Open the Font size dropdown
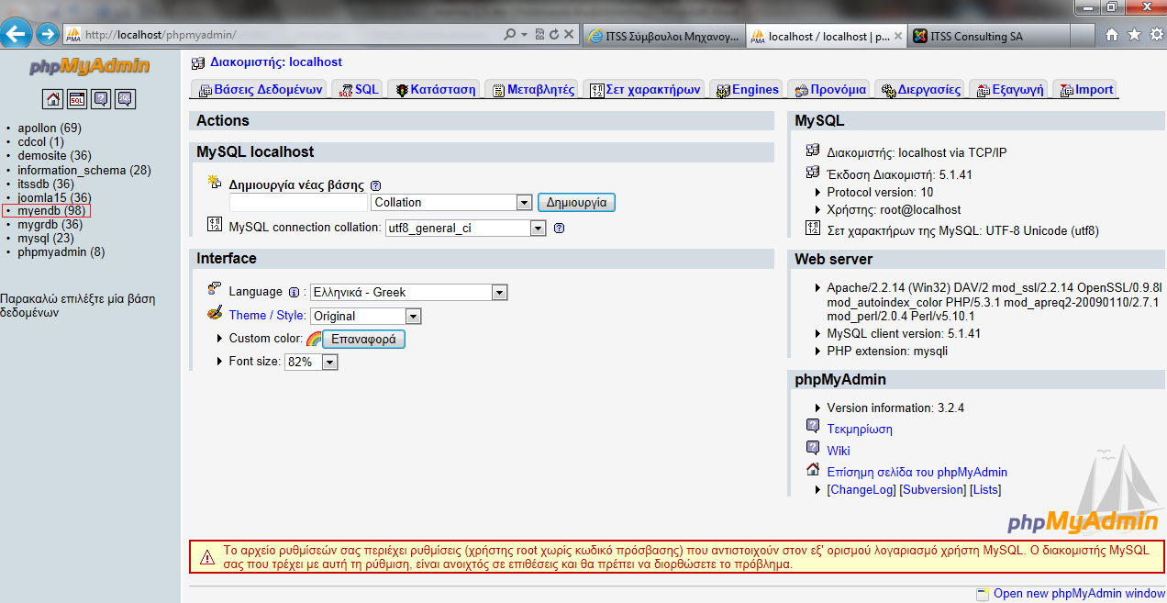The width and height of the screenshot is (1167, 603). (311, 363)
